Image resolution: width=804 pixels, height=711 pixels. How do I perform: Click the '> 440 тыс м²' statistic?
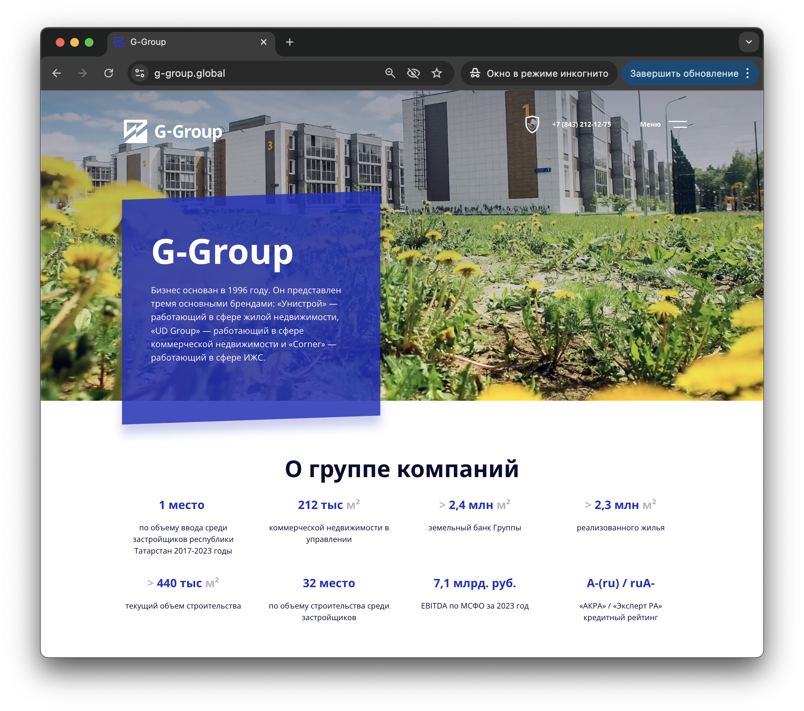click(183, 583)
